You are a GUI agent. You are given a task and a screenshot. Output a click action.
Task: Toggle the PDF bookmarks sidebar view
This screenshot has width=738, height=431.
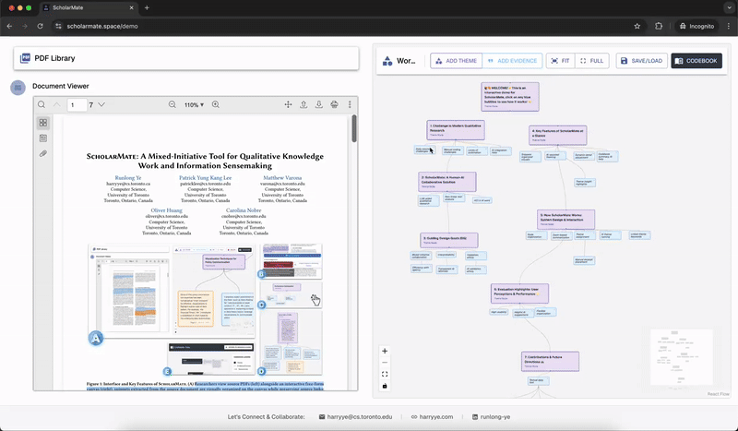(x=43, y=138)
